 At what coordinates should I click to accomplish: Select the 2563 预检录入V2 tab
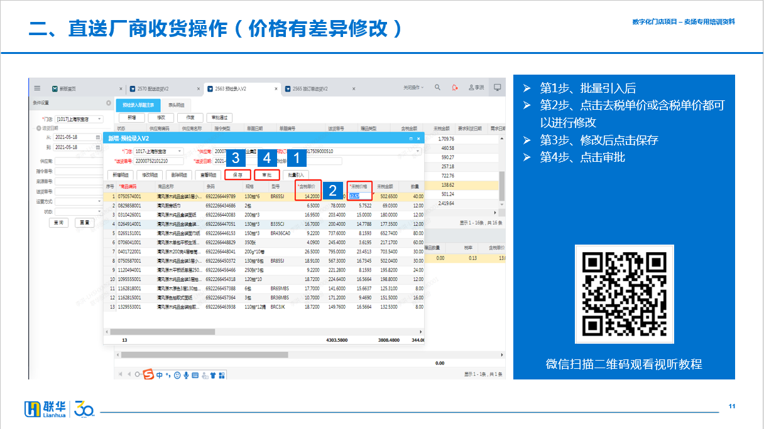[x=230, y=89]
